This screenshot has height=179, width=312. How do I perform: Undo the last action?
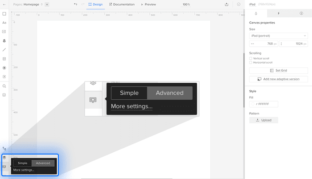click(75, 4)
